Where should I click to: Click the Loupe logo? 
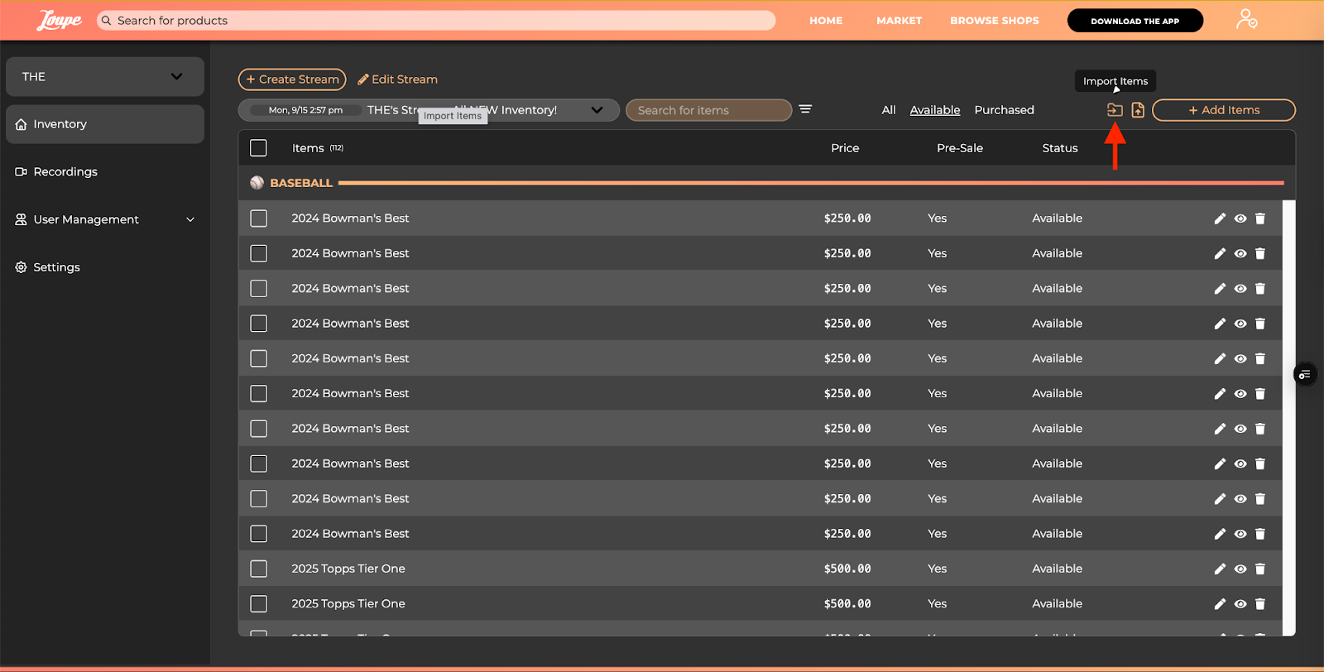(59, 21)
